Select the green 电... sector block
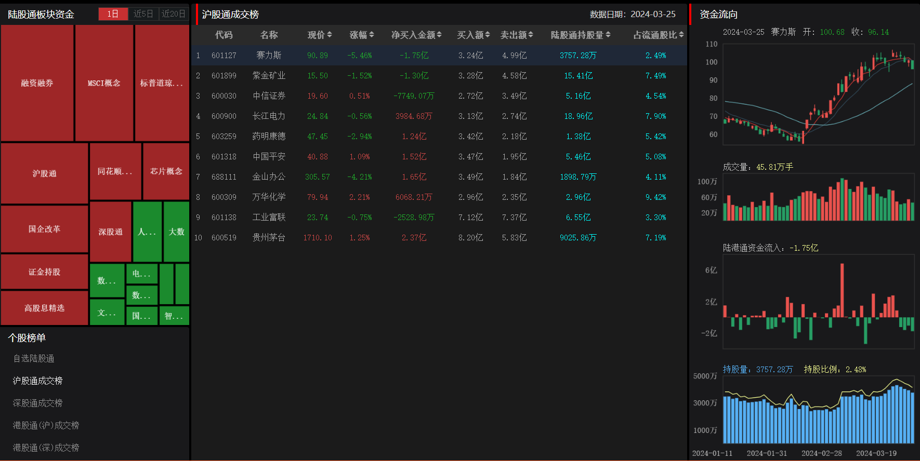Image resolution: width=920 pixels, height=461 pixels. 141,274
